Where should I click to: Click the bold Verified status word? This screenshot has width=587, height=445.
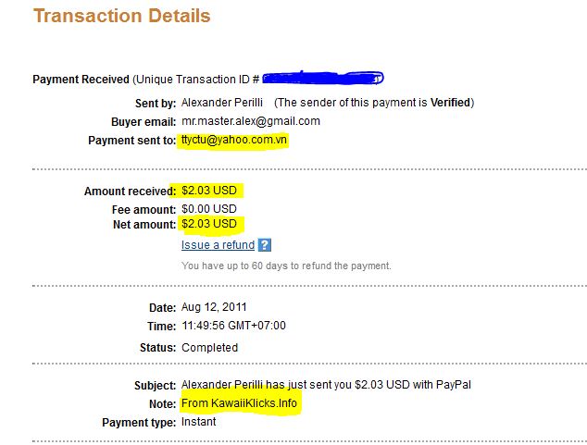[x=449, y=102]
